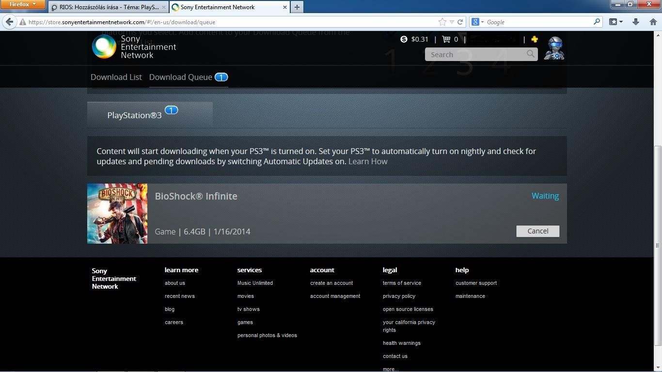Open the privacy policy link

[x=399, y=296]
